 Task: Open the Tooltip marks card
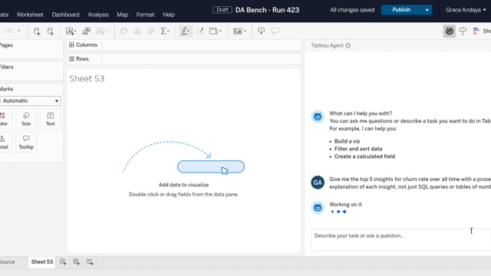(26, 142)
